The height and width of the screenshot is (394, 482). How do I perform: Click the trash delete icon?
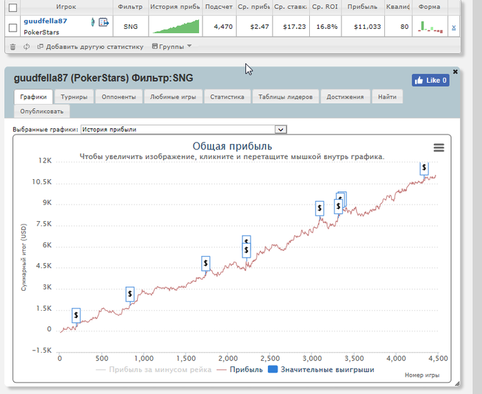point(12,47)
